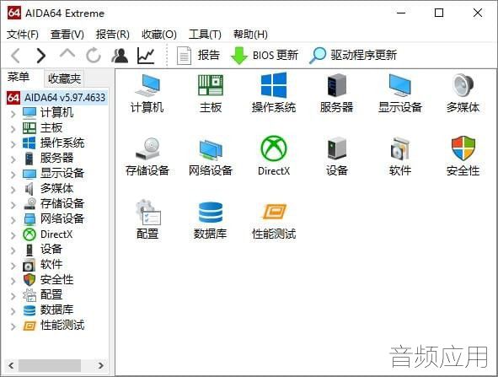The height and width of the screenshot is (377, 498).
Task: Open the 工具(T) menu
Action: (x=205, y=34)
